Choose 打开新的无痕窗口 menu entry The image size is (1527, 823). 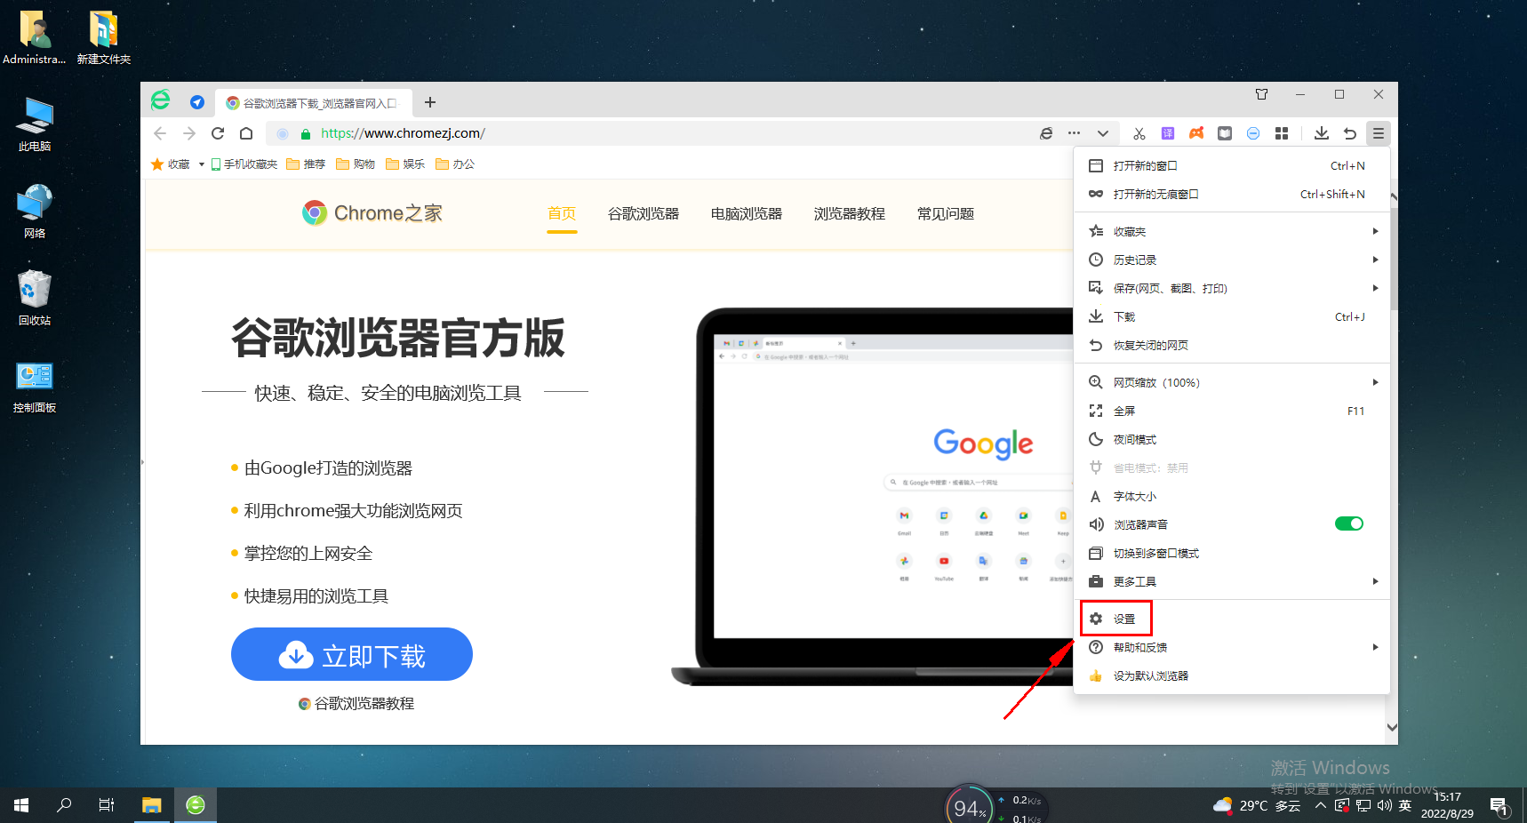[x=1232, y=195]
